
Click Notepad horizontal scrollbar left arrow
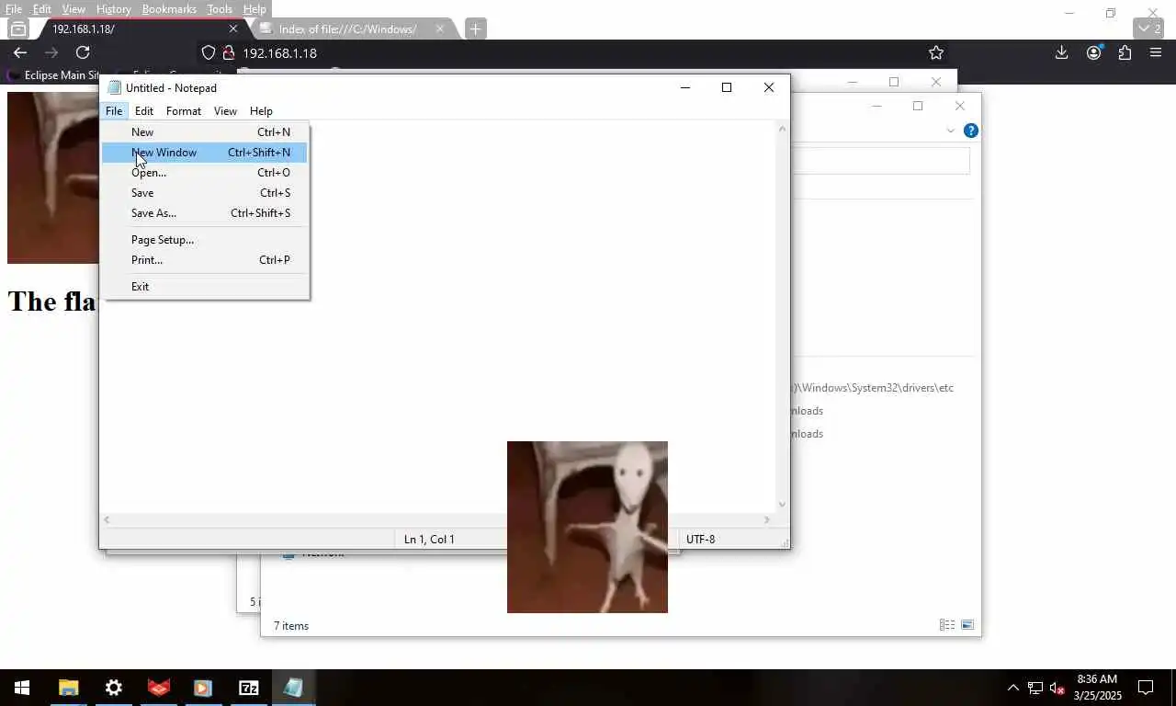(x=107, y=520)
